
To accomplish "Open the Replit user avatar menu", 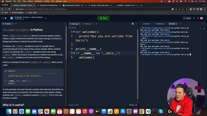I will [x=202, y=18].
